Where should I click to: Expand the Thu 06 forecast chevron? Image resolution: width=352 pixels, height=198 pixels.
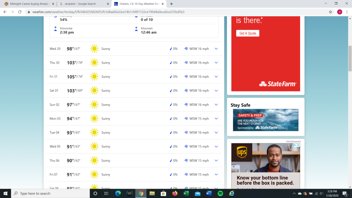coord(216,161)
